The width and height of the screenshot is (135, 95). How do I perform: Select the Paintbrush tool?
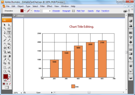tap(5, 40)
